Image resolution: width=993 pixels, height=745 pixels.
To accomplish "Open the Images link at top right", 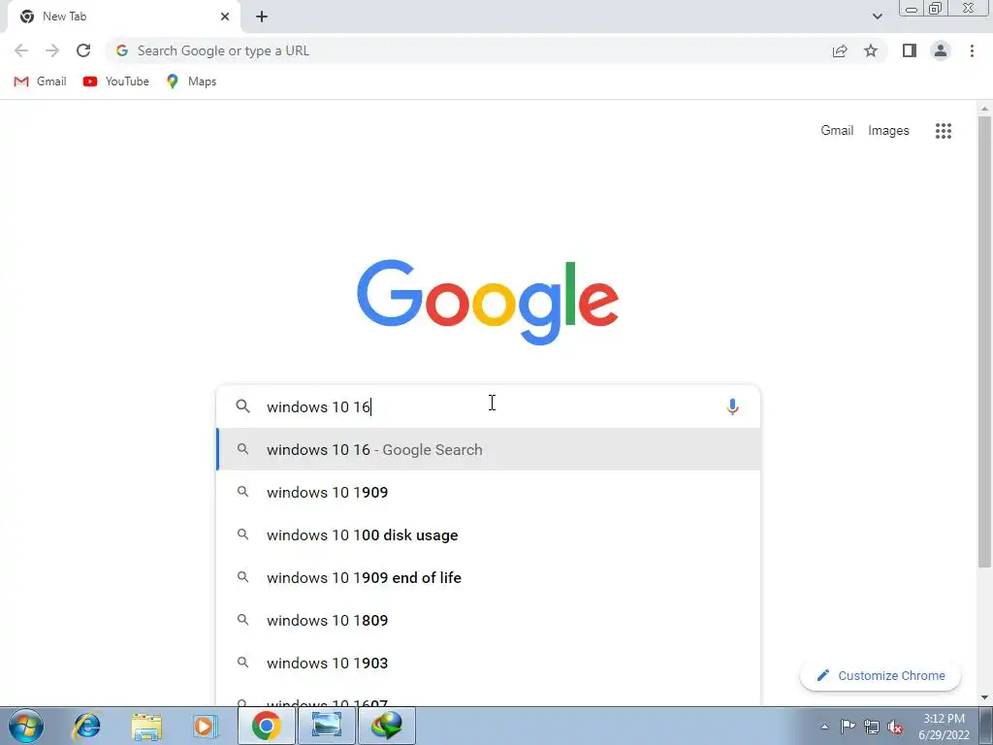I will (x=888, y=131).
